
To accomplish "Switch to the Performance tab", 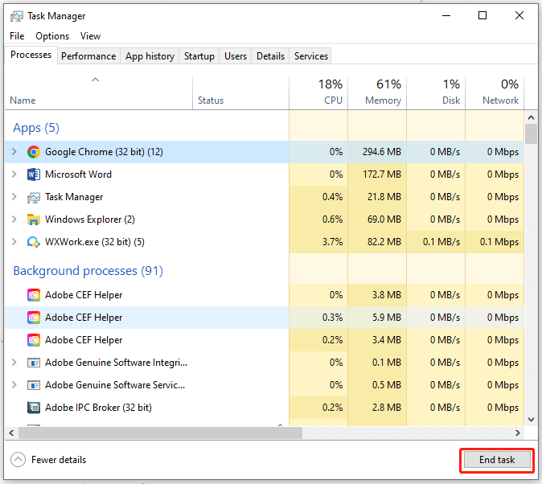I will click(88, 56).
